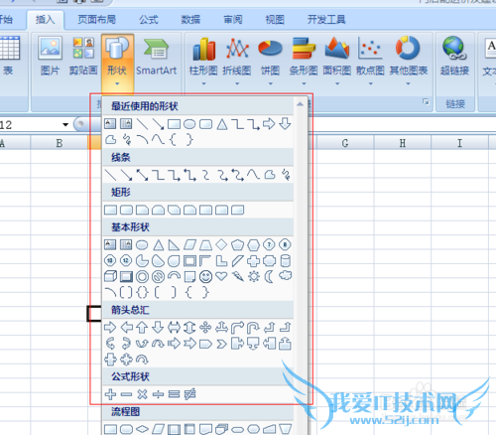Screen dimensions: 496x435
Task: Choose the pentagon basic shape
Action: 237,245
